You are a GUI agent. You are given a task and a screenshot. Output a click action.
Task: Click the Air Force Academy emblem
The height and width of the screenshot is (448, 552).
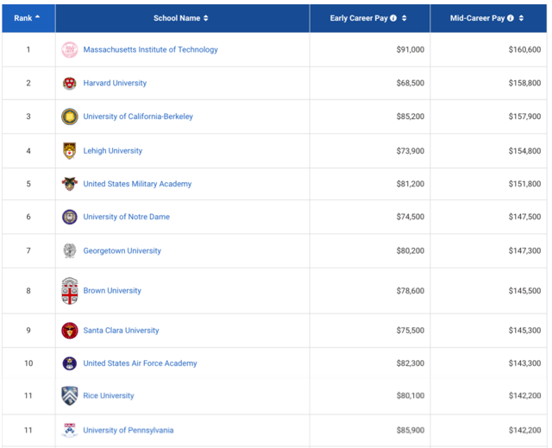click(x=70, y=363)
